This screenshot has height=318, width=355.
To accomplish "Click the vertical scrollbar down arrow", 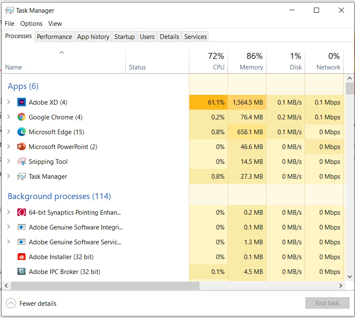I will (x=349, y=277).
